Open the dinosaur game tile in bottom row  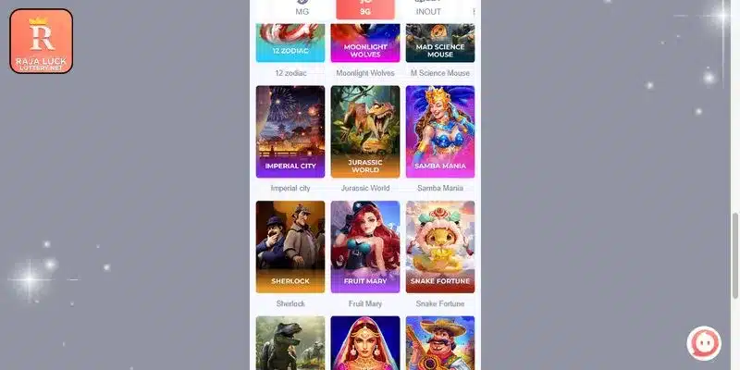290,343
